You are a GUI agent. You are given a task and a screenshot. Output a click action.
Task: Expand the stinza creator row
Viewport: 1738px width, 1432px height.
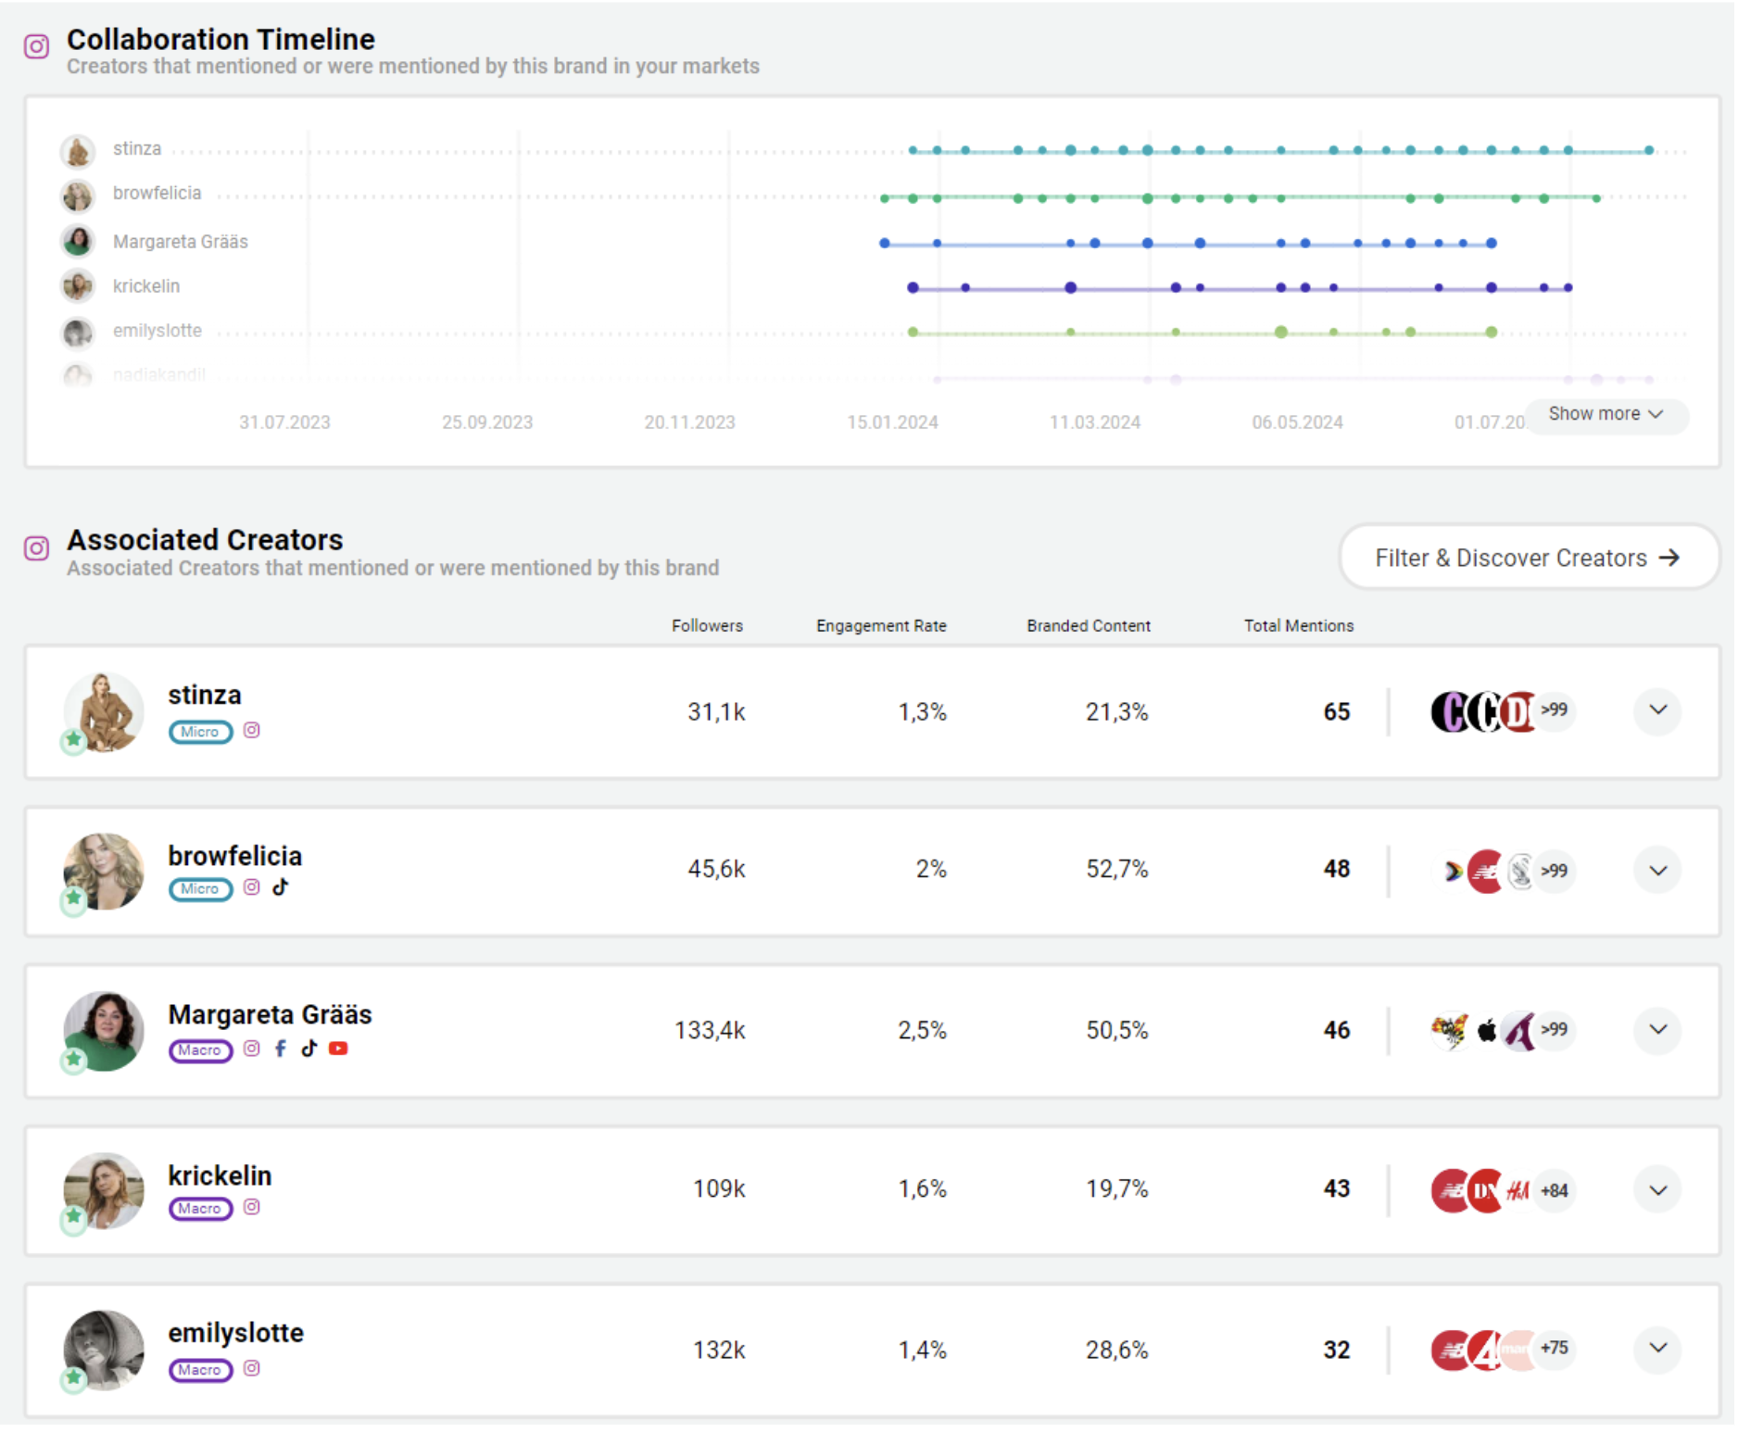(x=1657, y=710)
